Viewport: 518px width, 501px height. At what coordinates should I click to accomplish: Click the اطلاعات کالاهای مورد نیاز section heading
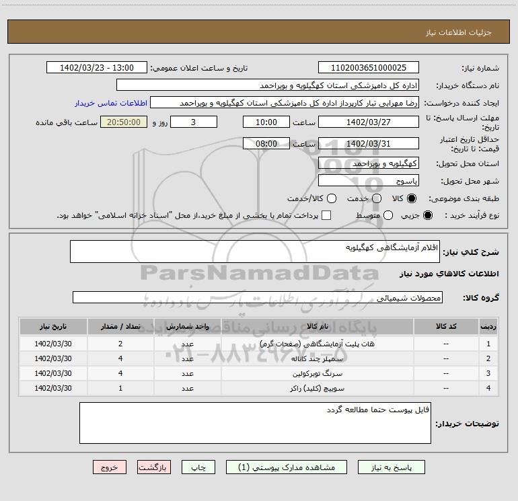[449, 274]
